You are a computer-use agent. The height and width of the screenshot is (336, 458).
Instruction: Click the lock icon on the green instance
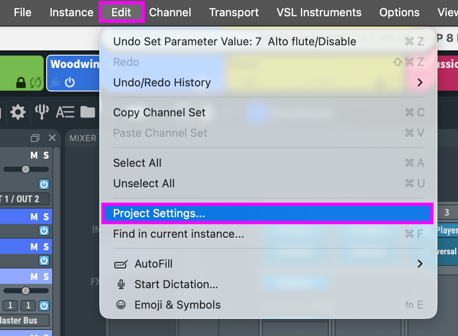pos(21,83)
